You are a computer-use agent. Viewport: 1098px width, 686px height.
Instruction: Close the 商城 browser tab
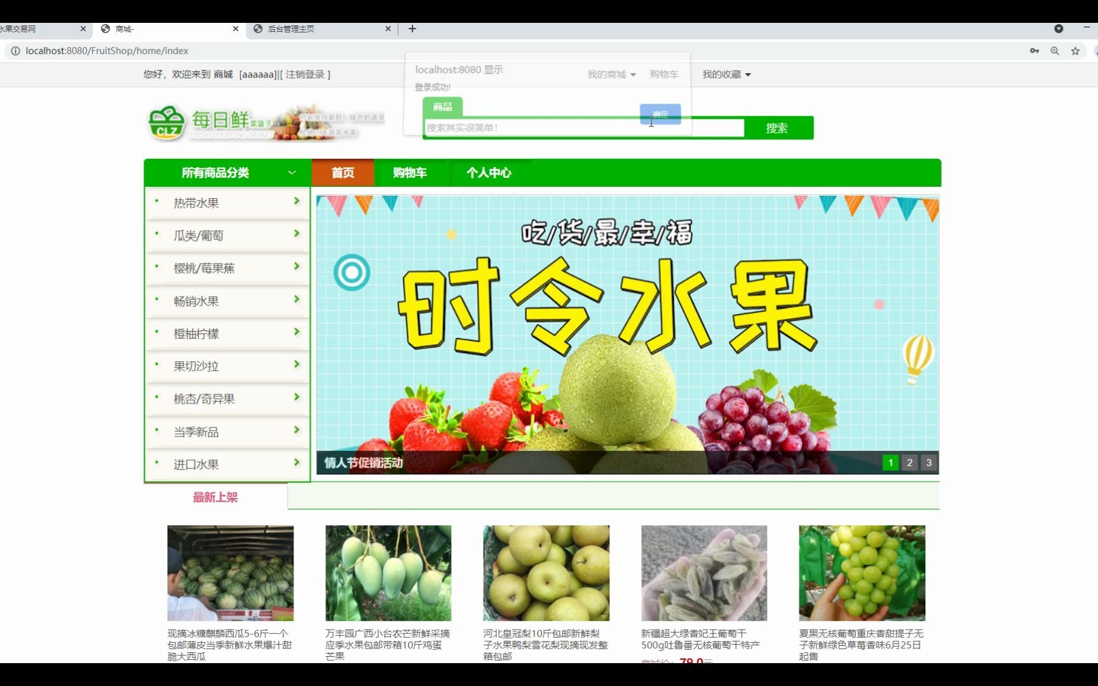point(236,29)
